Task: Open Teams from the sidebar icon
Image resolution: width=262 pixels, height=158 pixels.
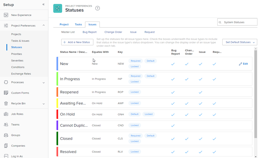Action: [x=6, y=125]
